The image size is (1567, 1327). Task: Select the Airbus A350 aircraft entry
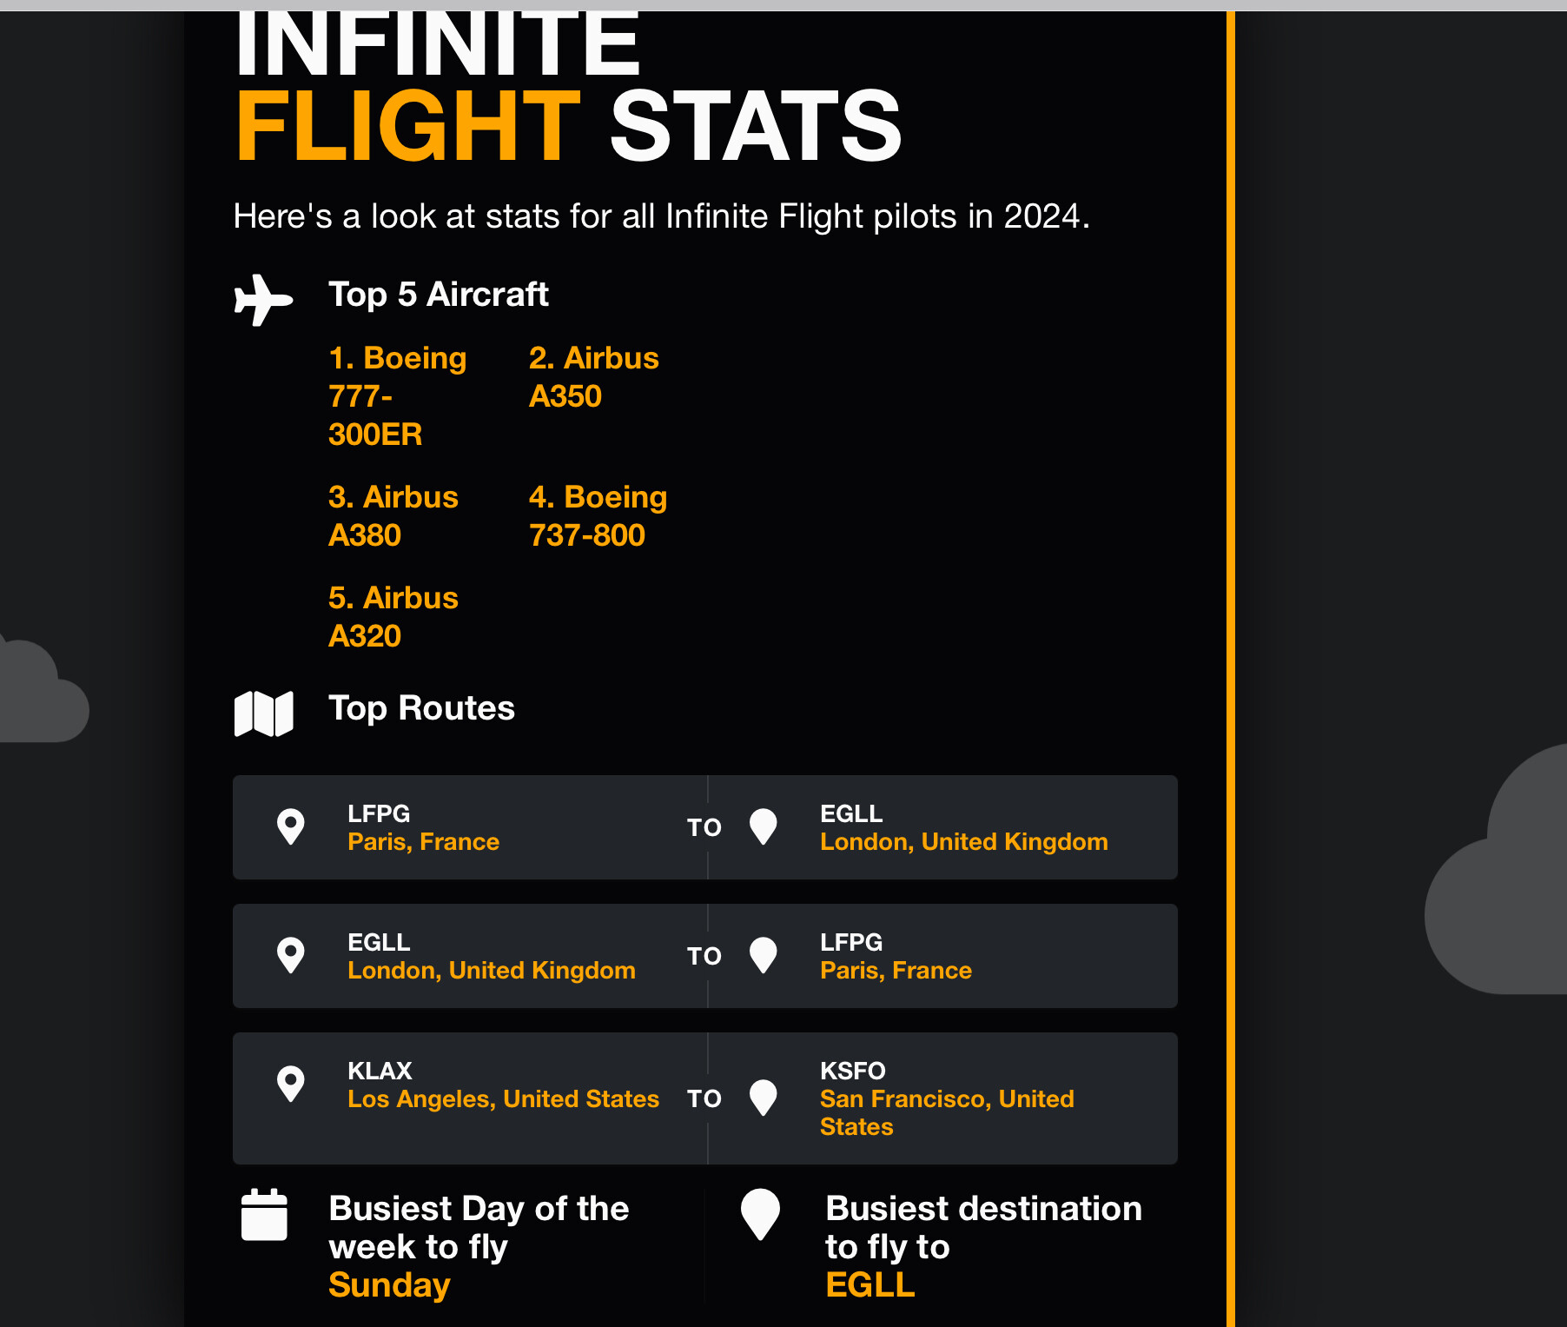coord(593,377)
